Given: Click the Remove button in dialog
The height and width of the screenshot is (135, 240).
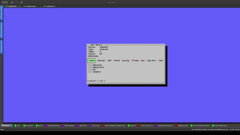Looking at the screenshot, I should click(x=91, y=81).
